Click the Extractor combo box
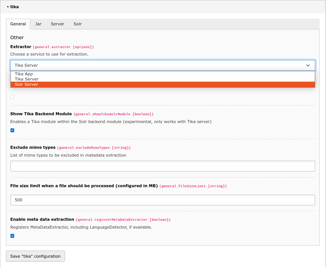The image size is (326, 267). coord(149,65)
